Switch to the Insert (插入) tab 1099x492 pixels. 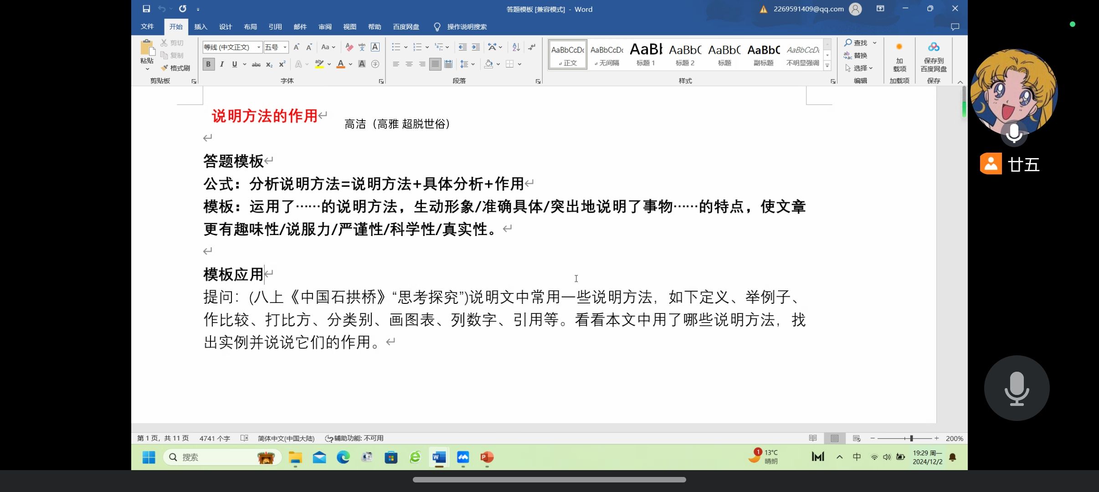tap(200, 27)
